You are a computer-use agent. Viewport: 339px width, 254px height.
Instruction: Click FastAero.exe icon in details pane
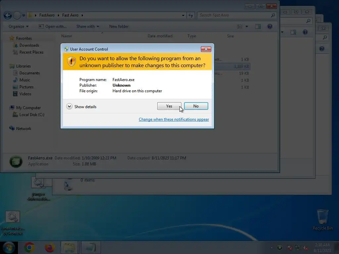(x=16, y=161)
